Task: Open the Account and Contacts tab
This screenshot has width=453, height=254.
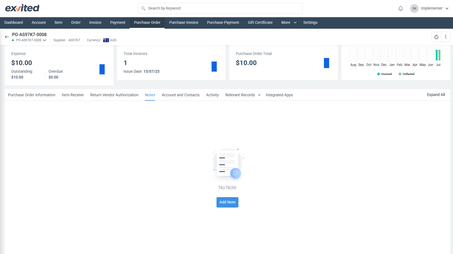Action: 181,95
